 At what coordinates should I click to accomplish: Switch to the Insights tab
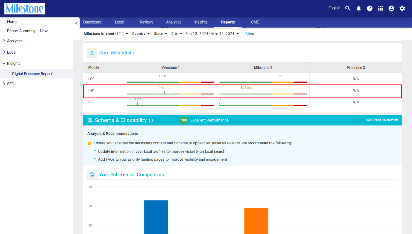point(201,22)
